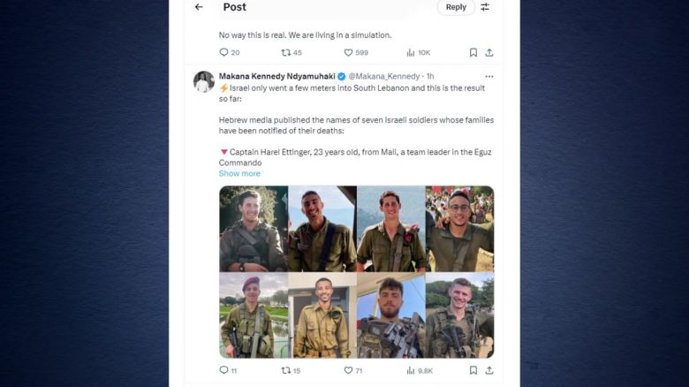
Task: Open reply sorting options next to Reply
Action: click(485, 7)
